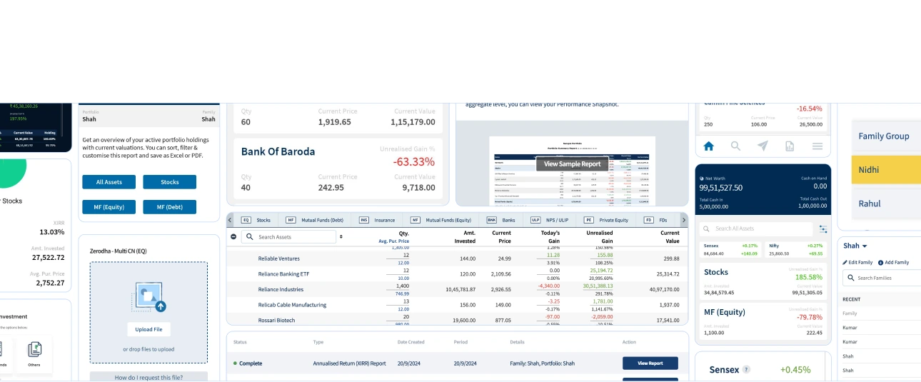Open How do I request this file?

(149, 377)
